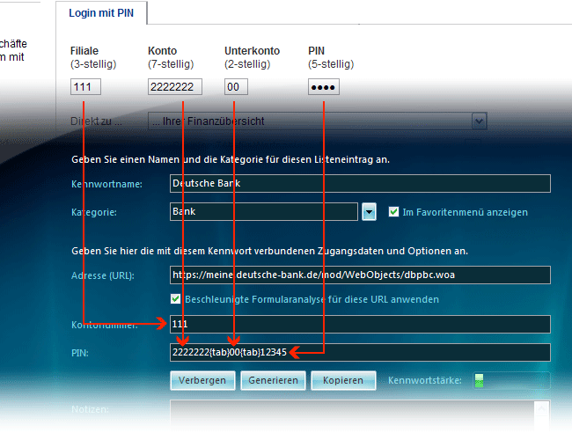572x440 pixels.
Task: Click the Konto field with 2222222
Action: (175, 87)
